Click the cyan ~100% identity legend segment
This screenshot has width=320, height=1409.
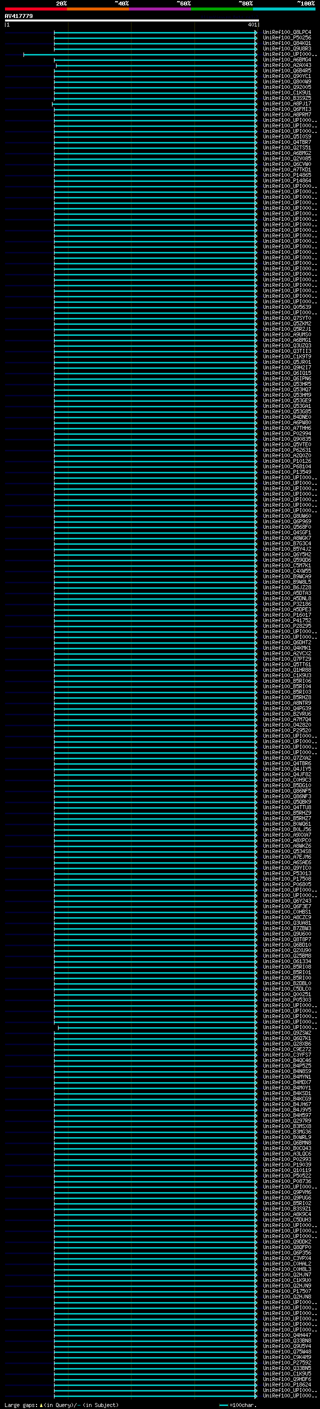click(x=284, y=9)
